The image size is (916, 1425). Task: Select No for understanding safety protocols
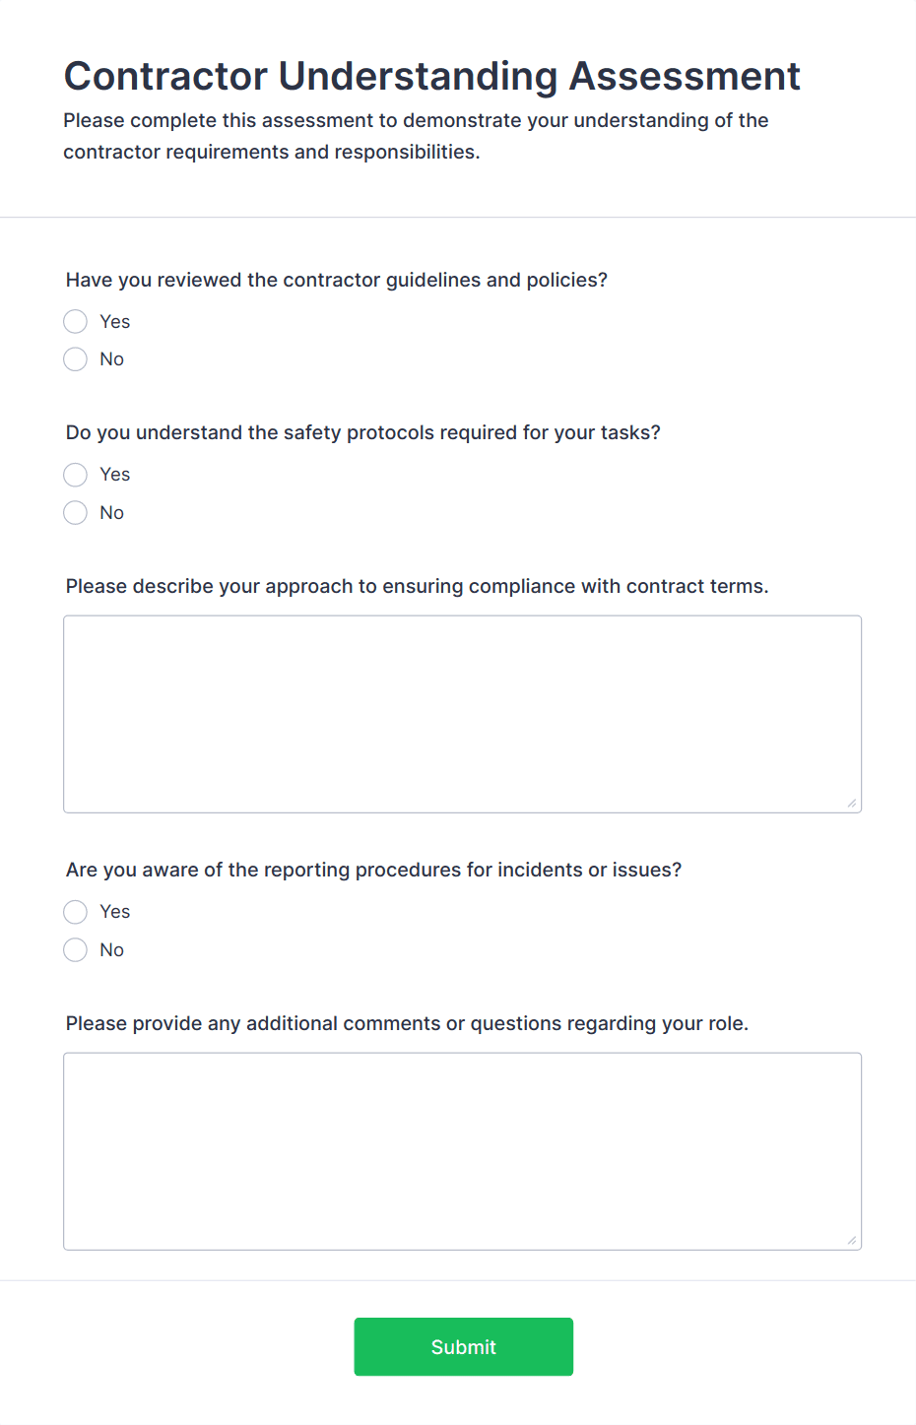tap(75, 512)
